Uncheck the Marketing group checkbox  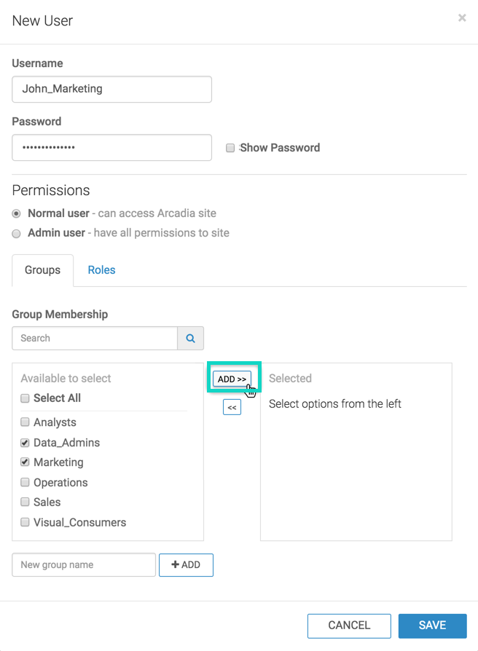(x=25, y=462)
